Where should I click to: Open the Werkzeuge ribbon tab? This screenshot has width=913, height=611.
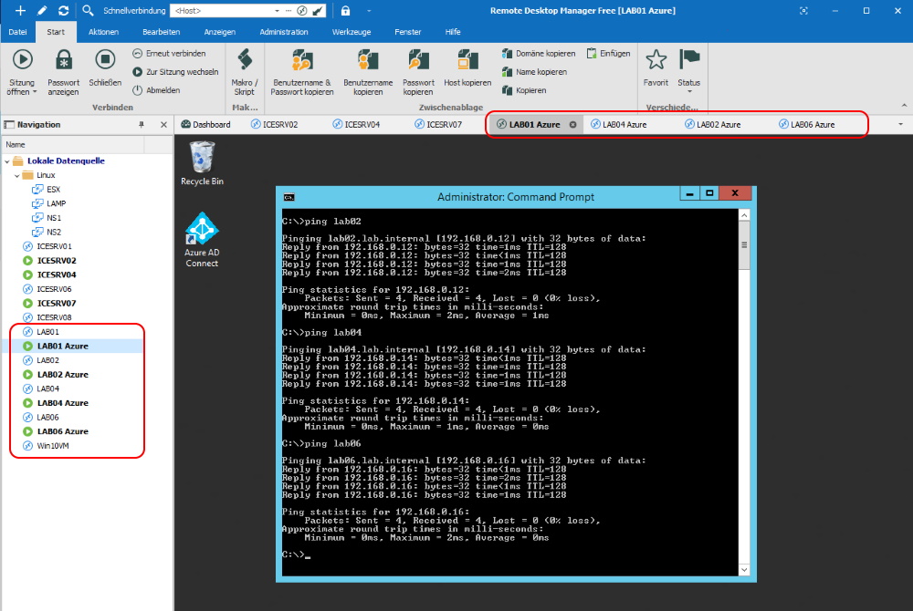pyautogui.click(x=352, y=32)
